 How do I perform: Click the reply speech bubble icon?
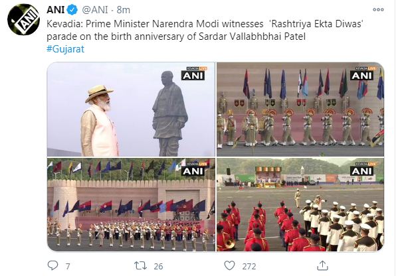52,265
